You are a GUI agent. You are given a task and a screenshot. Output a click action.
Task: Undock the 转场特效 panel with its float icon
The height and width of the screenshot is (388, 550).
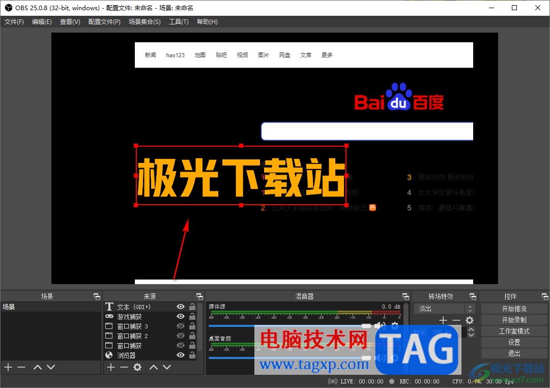point(473,296)
